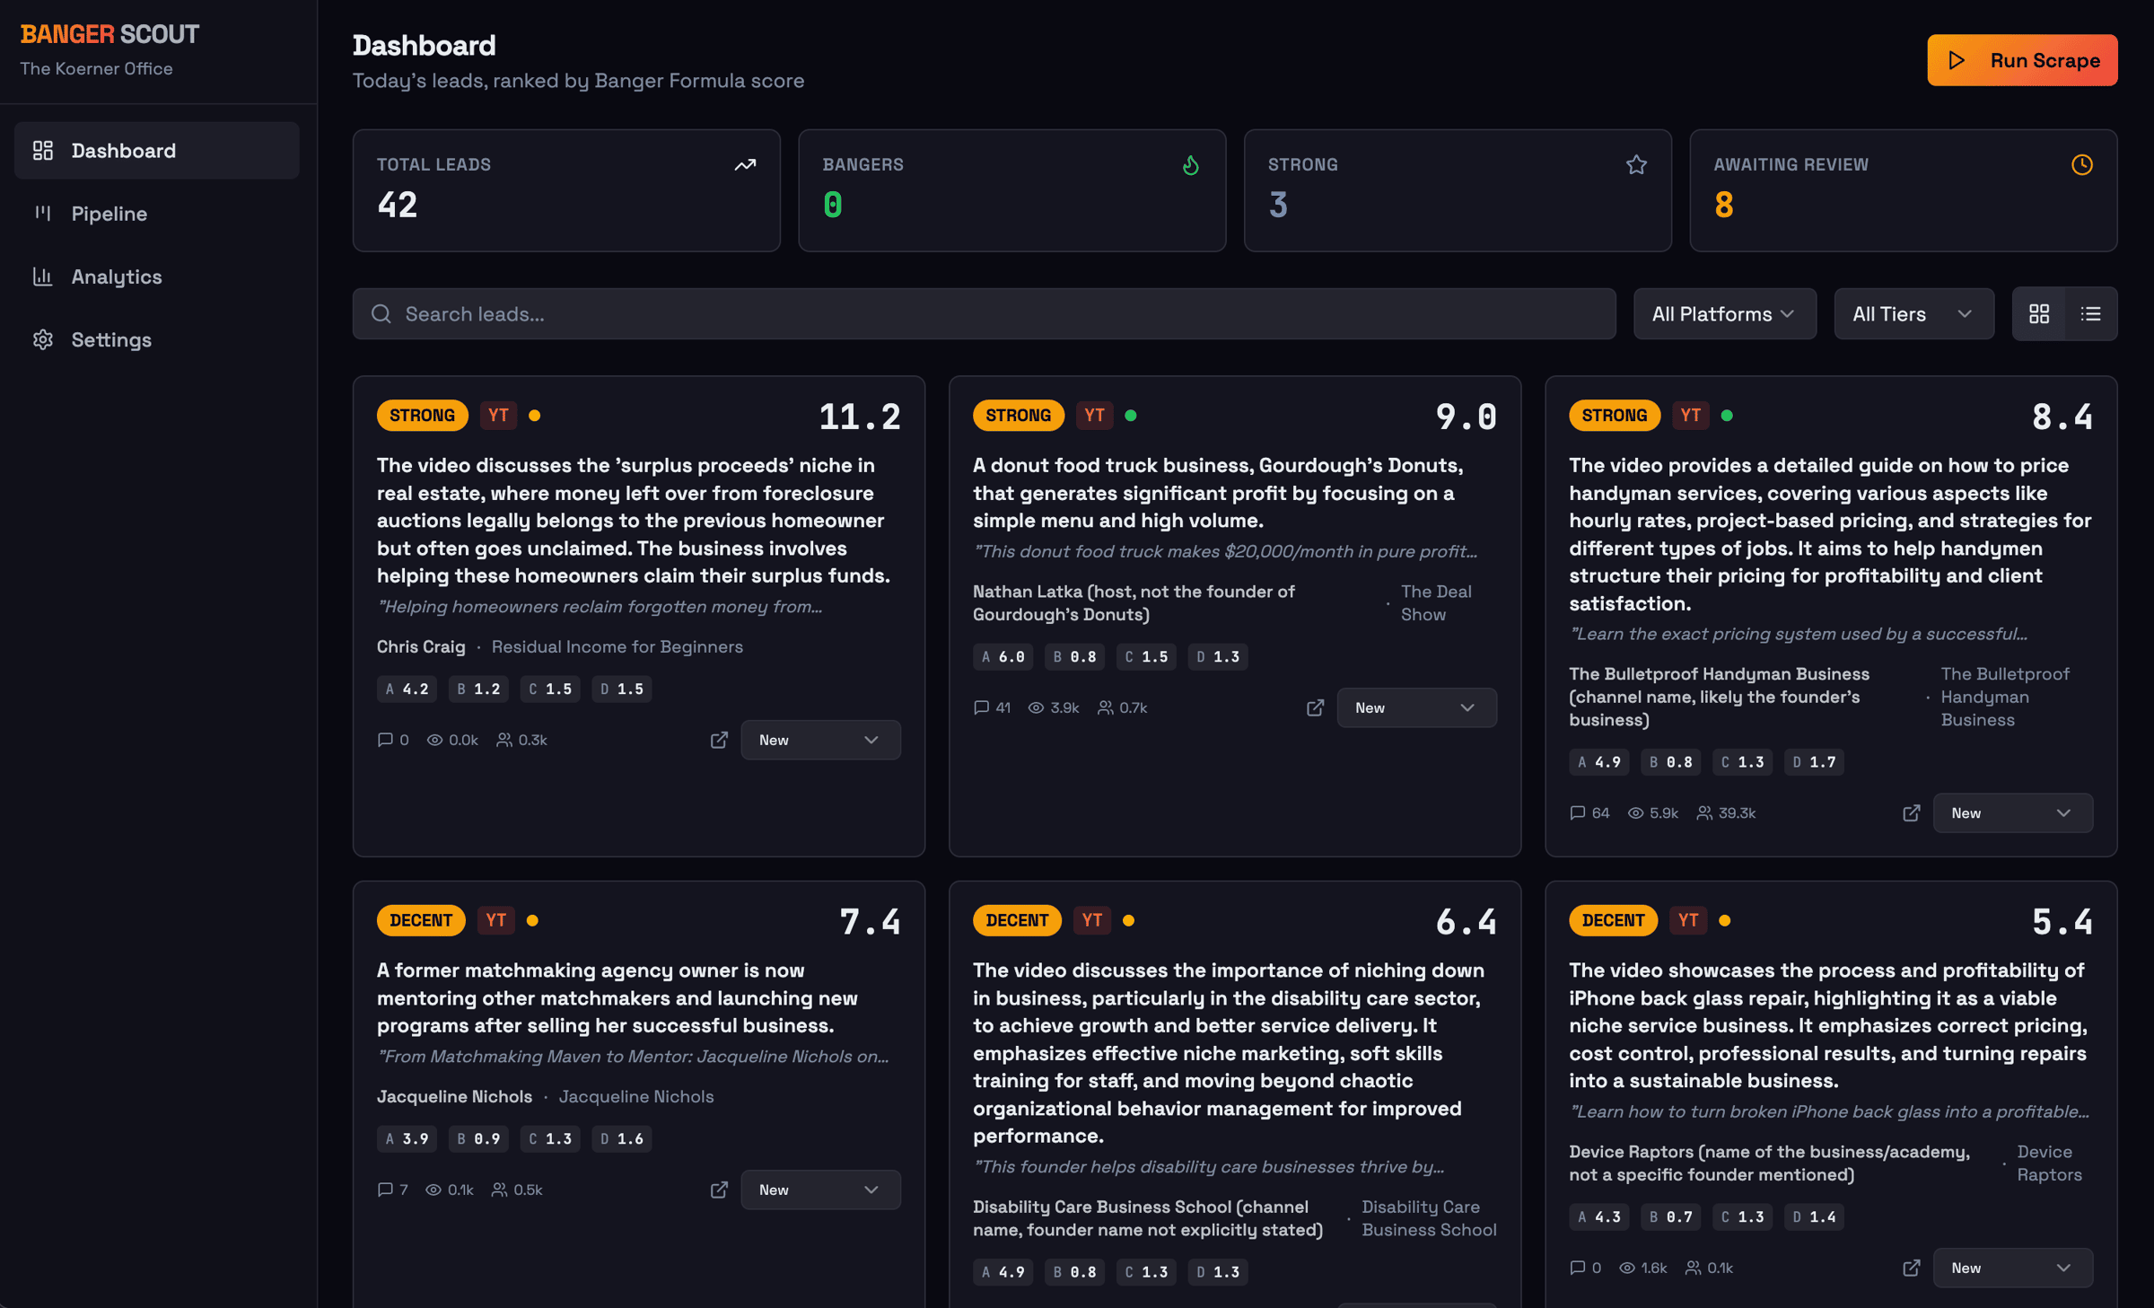This screenshot has width=2154, height=1308.
Task: Expand the All Platforms filter dropdown
Action: 1723,314
